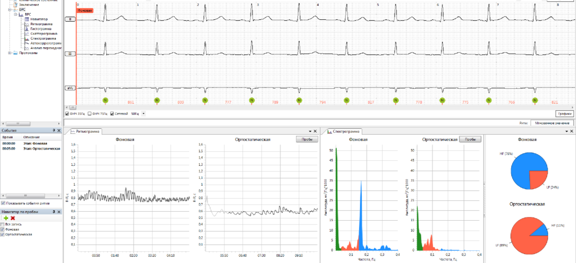Enable the ФНЧ 75Гц filter checkbox
The height and width of the screenshot is (263, 576).
tap(89, 113)
